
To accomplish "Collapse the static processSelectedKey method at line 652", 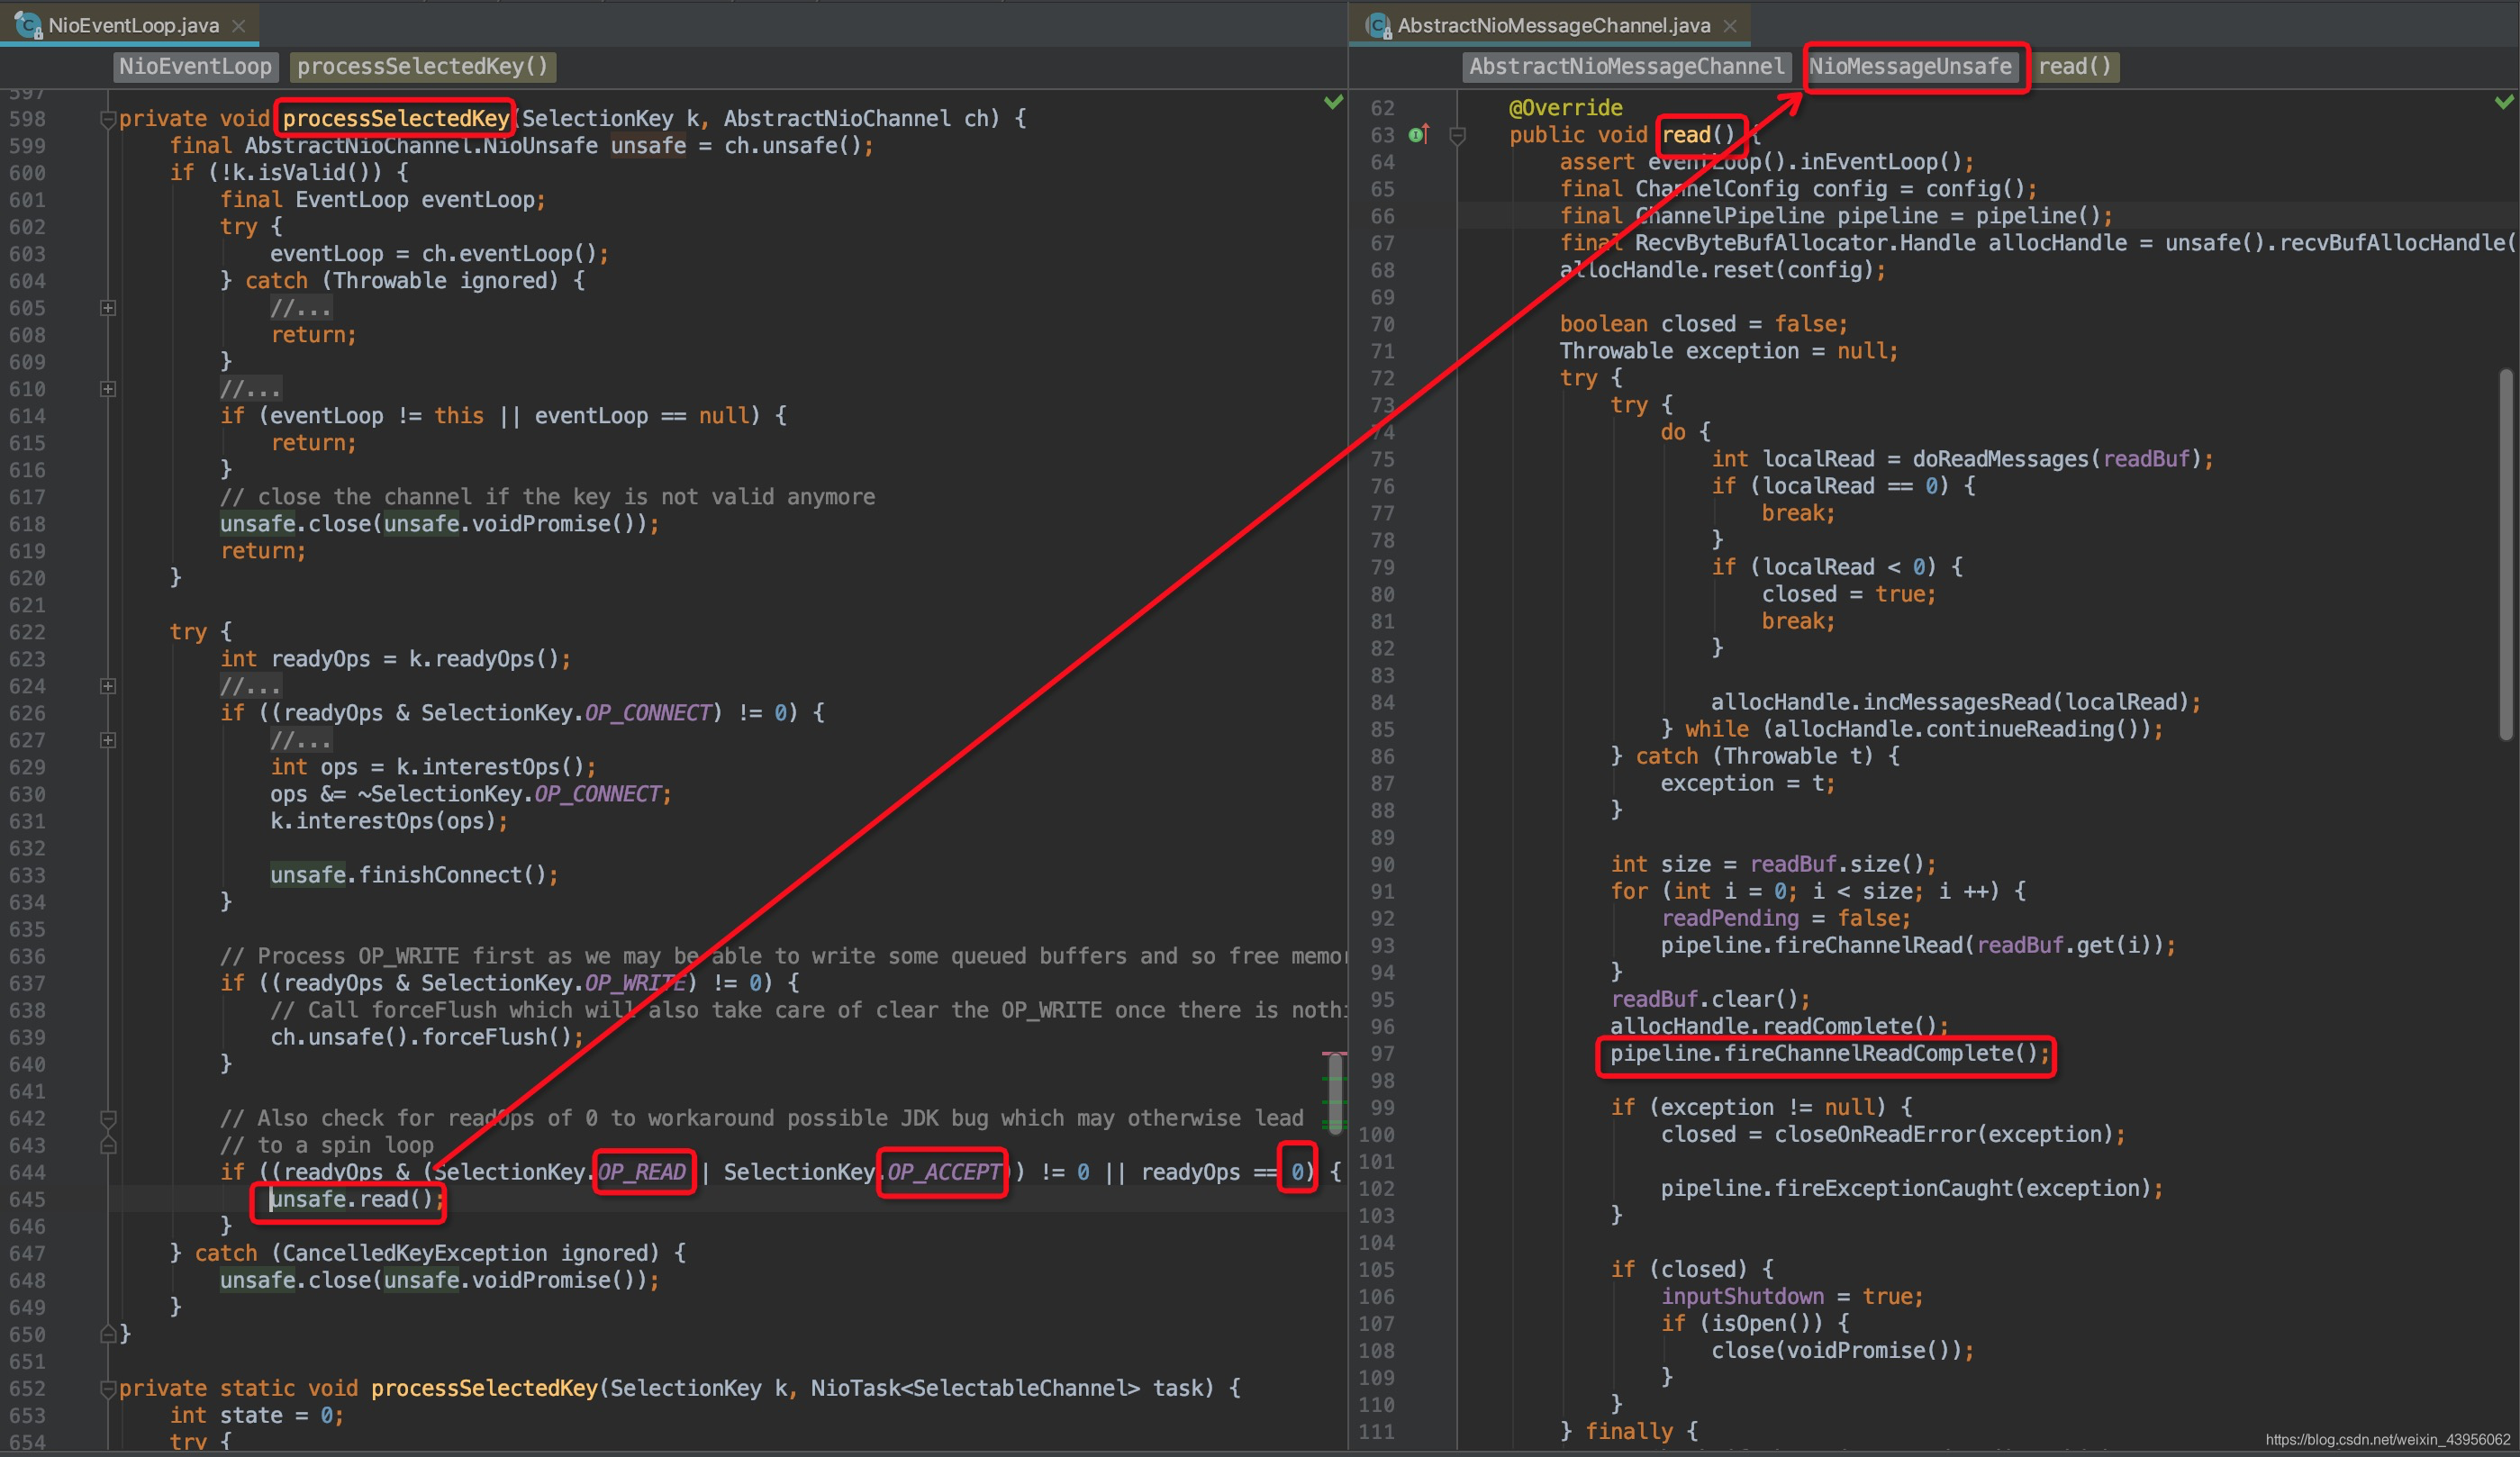I will [108, 1388].
